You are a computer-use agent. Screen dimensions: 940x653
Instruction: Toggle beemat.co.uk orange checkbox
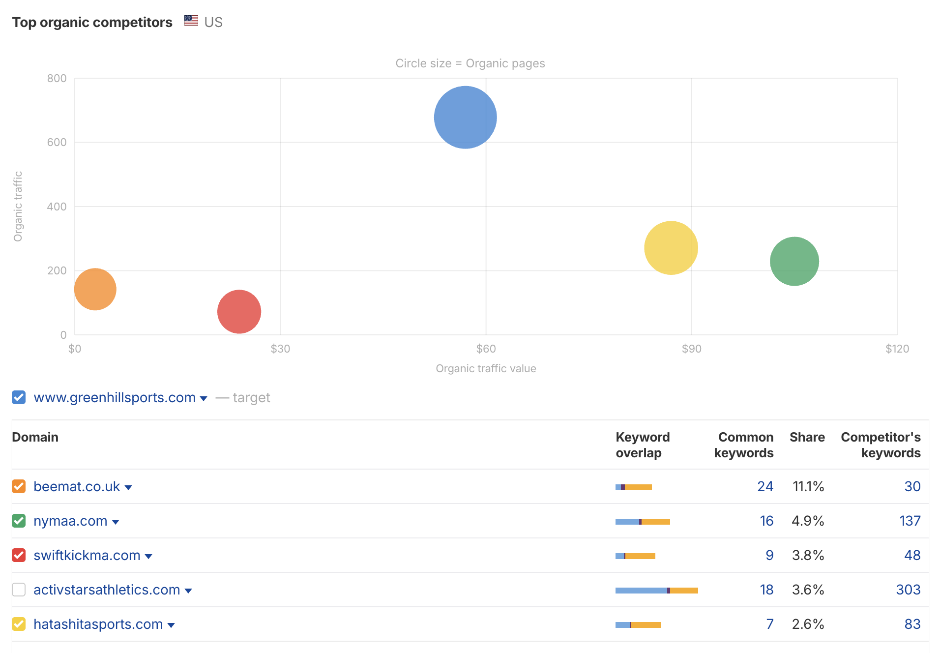[x=19, y=486]
